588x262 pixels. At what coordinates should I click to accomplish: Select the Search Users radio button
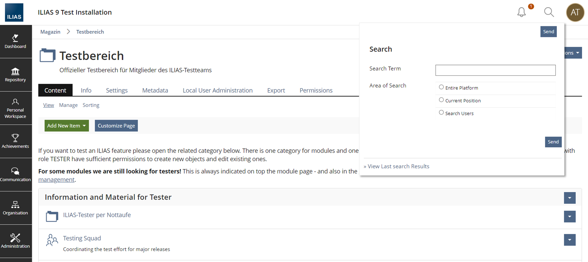(441, 113)
